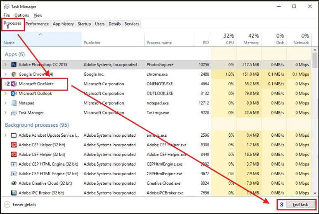This screenshot has height=214, width=319.
Task: Sort by Network usage column header
Action: (299, 39)
